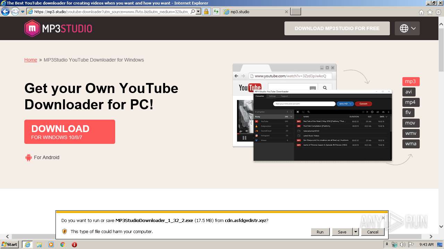This screenshot has width=444, height=249.
Task: Click the vertical scrollbar down arrow
Action: pos(441,227)
